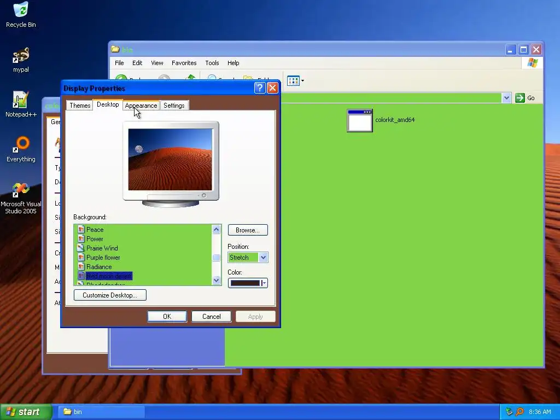Open the Tools menu
The width and height of the screenshot is (560, 420).
pyautogui.click(x=212, y=63)
